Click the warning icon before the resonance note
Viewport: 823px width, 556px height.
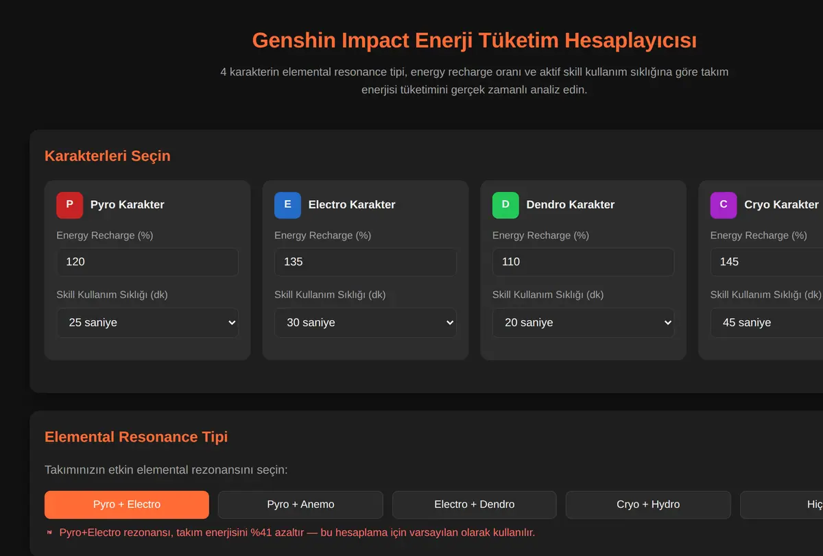[49, 533]
